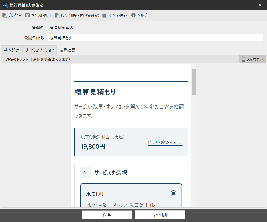Click the 19,800円 price value
This screenshot has width=267, height=222.
(x=93, y=147)
